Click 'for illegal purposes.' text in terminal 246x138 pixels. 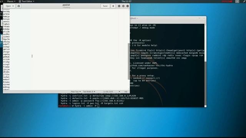pos(145,68)
